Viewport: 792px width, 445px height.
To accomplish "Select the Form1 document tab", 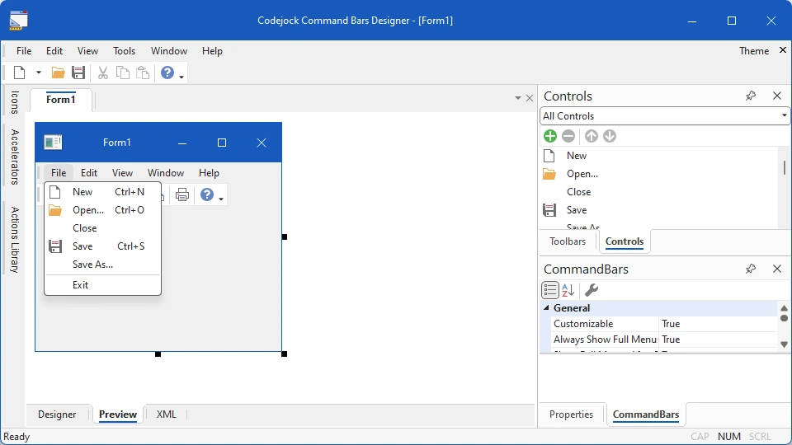I will (60, 100).
